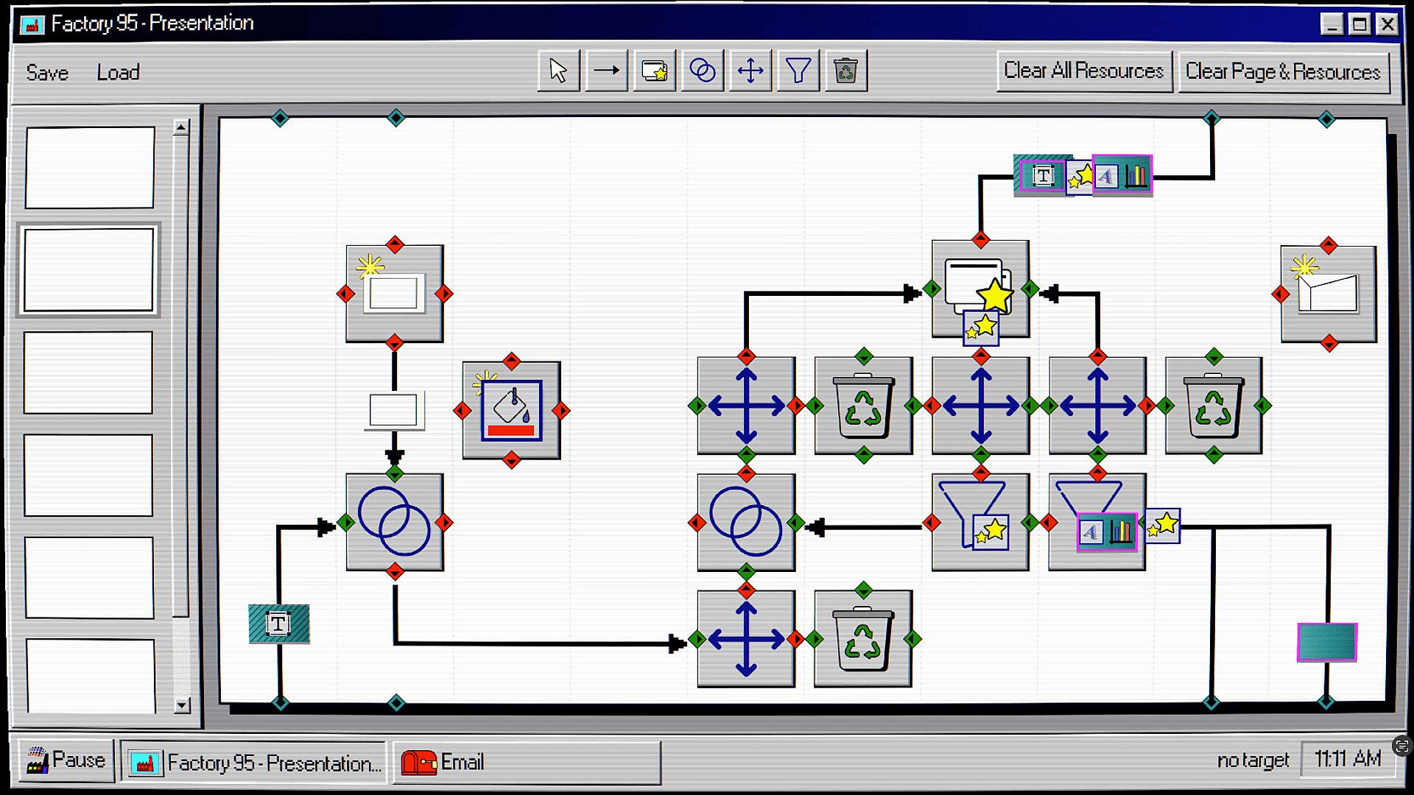This screenshot has width=1414, height=795.
Task: Click the text resource block at bottom-left
Action: [x=278, y=623]
